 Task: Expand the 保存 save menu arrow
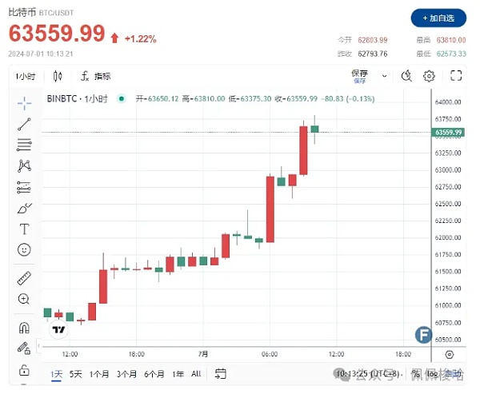coord(385,76)
